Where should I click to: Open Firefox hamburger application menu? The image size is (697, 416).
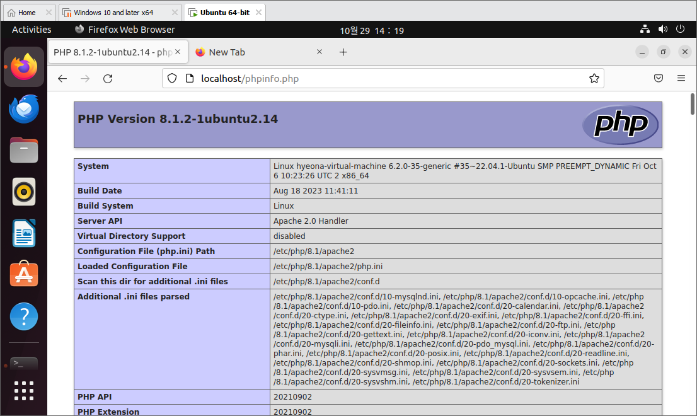pos(681,78)
